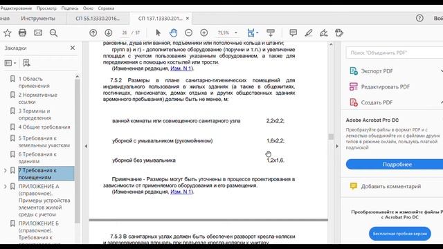Follow first Изм. N 1 link
The image size is (443, 249).
[x=181, y=68]
